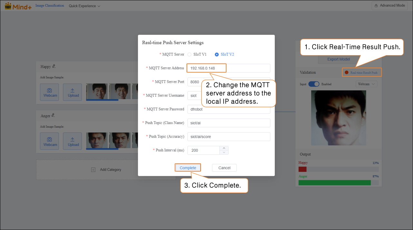
Task: Switch to Advanced Mode
Action: tap(389, 5)
